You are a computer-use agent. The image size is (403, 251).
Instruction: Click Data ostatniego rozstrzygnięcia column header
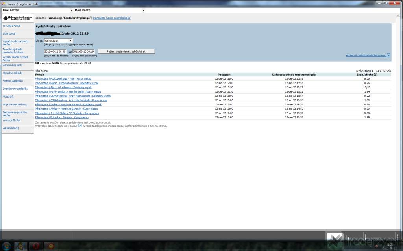pos(294,75)
